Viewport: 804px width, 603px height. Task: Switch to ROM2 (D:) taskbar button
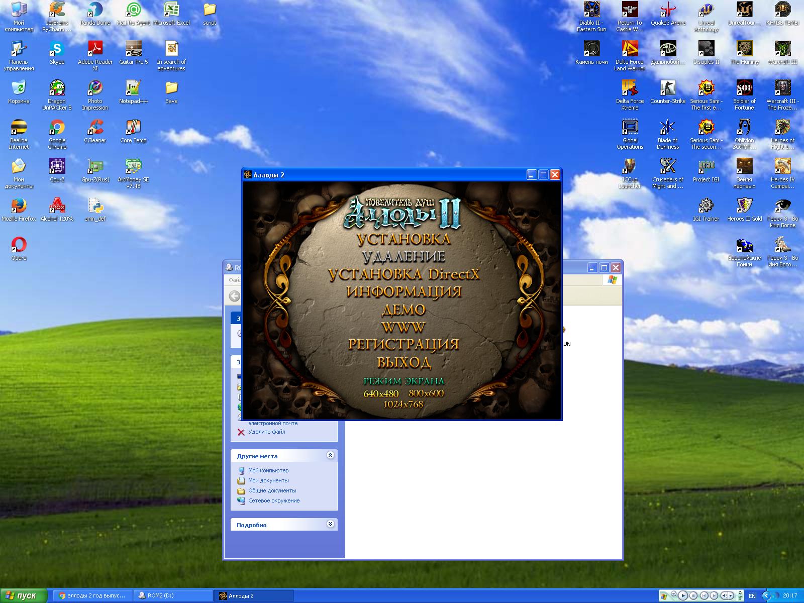pyautogui.click(x=173, y=596)
